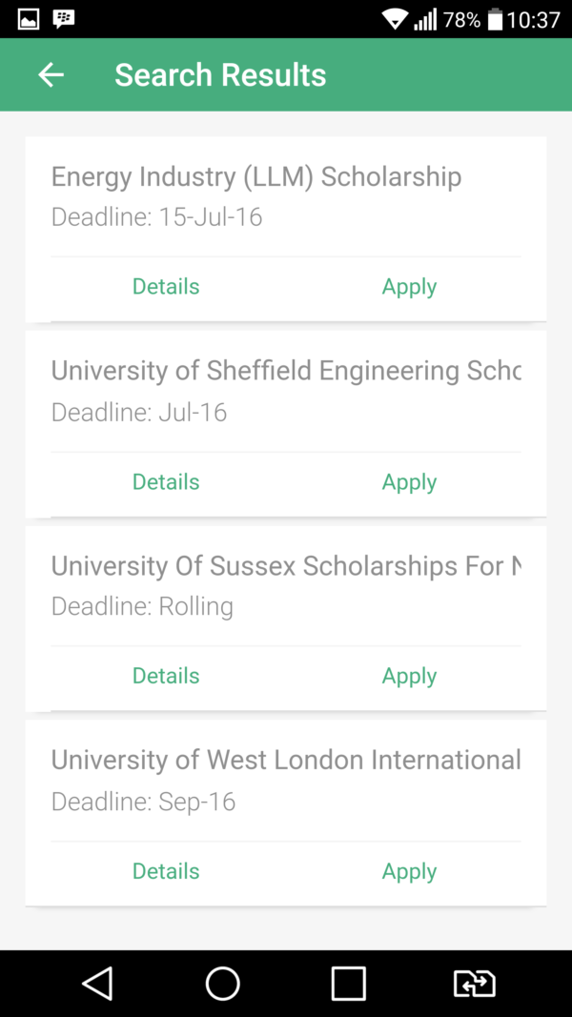
Task: Open Details for Sheffield Engineering Scholarship
Action: (x=166, y=482)
